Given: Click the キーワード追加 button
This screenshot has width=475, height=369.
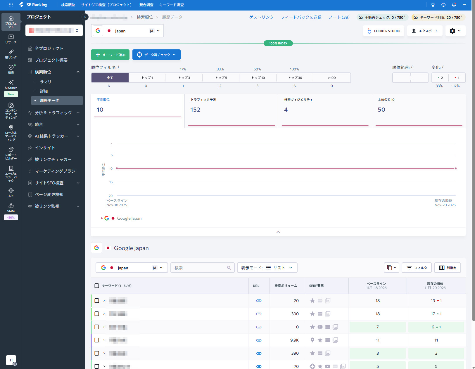Looking at the screenshot, I should point(110,55).
